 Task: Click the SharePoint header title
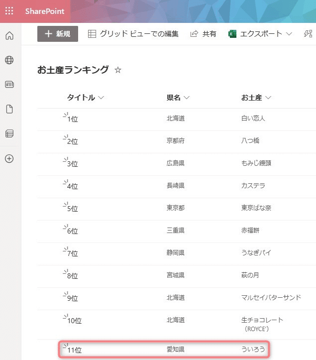pyautogui.click(x=45, y=11)
